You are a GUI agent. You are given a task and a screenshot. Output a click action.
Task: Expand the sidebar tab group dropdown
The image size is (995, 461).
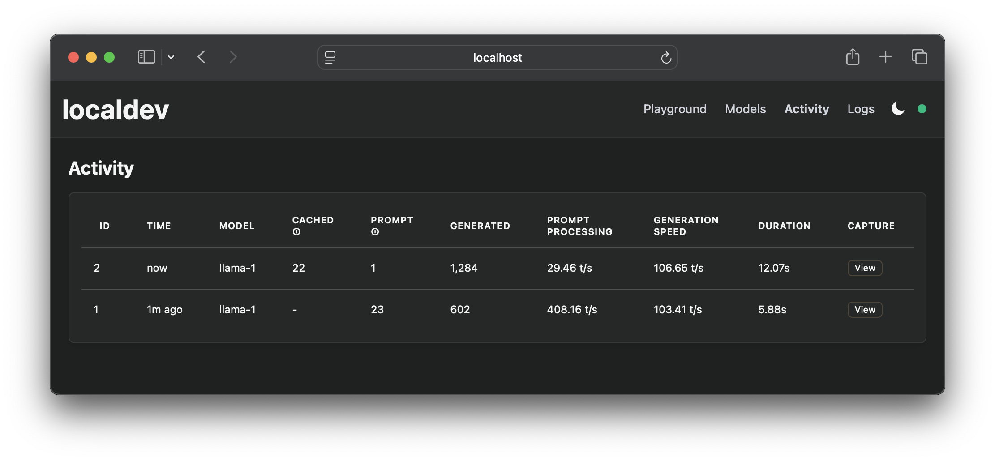coord(171,57)
